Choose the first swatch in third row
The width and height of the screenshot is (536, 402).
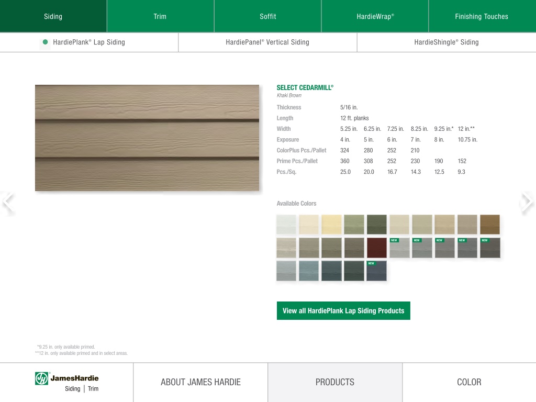click(286, 271)
